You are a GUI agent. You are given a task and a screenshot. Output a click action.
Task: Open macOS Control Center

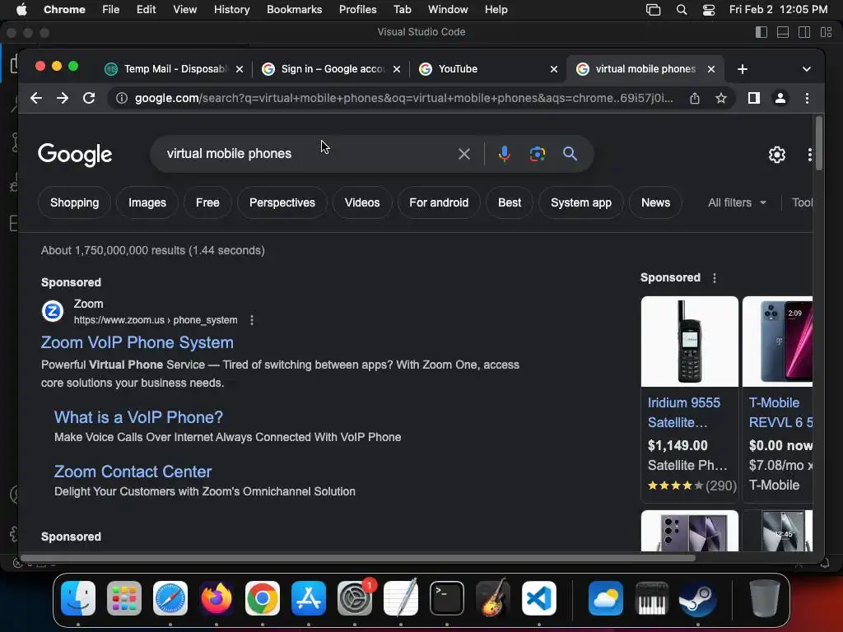coord(709,10)
